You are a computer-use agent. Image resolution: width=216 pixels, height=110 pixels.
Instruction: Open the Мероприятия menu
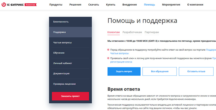171,5
